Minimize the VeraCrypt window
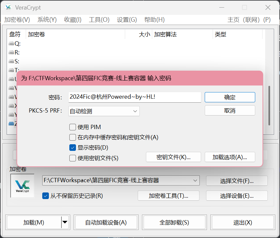 pyautogui.click(x=222, y=8)
